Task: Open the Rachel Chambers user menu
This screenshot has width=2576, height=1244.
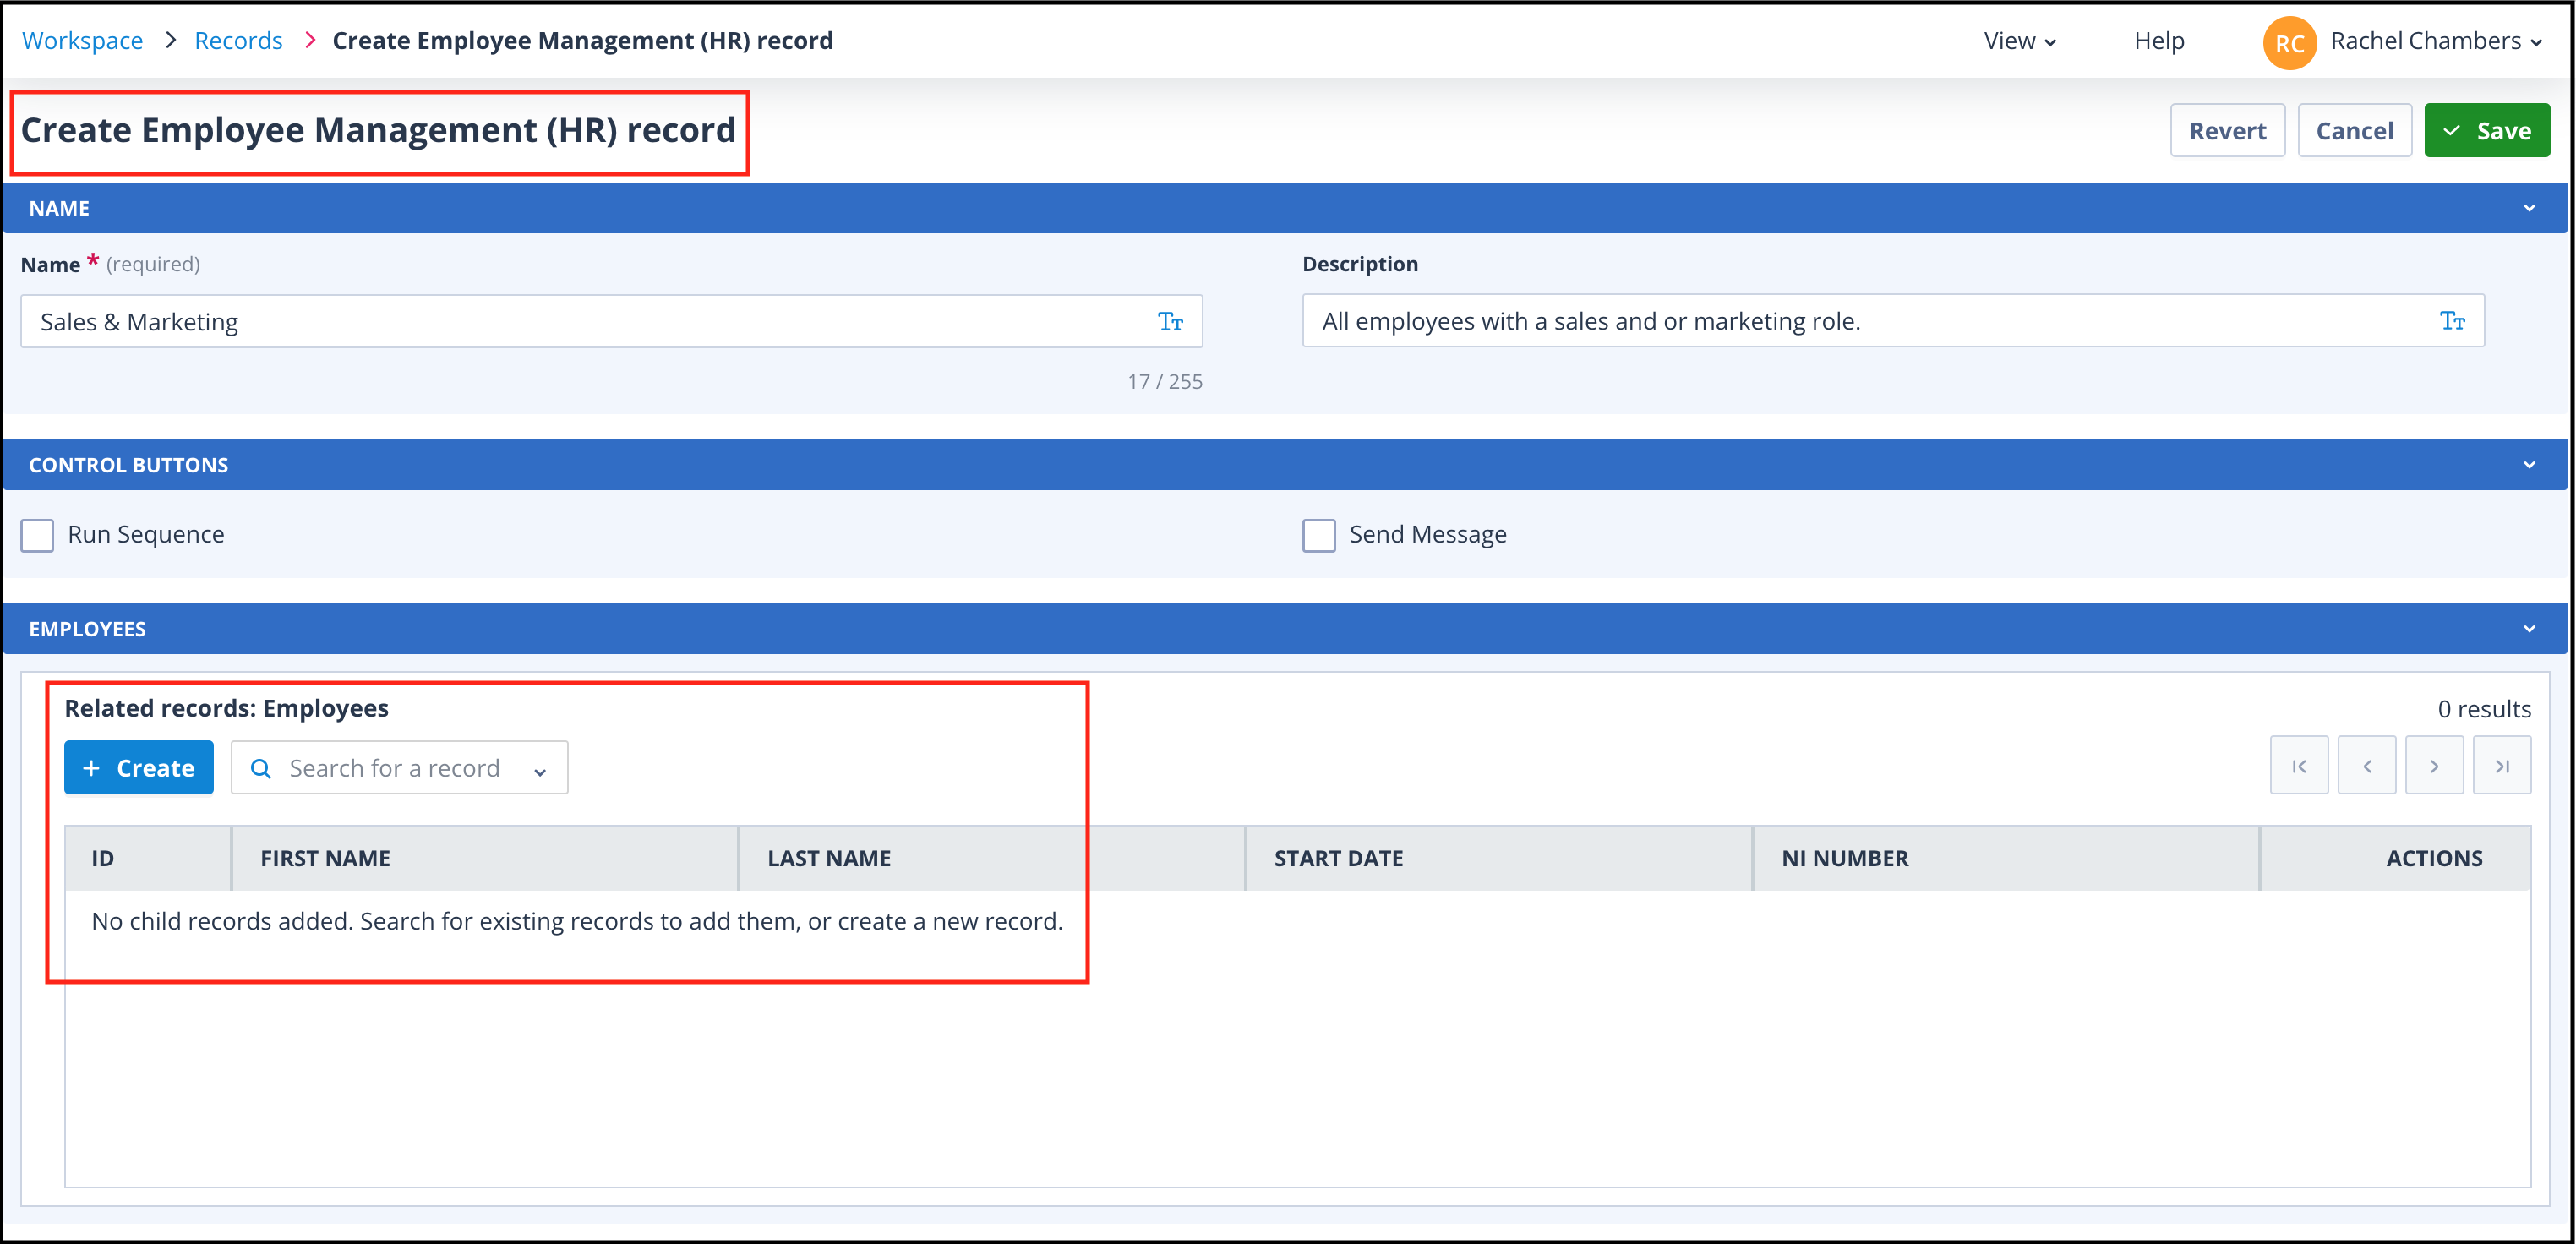Action: click(x=2436, y=41)
